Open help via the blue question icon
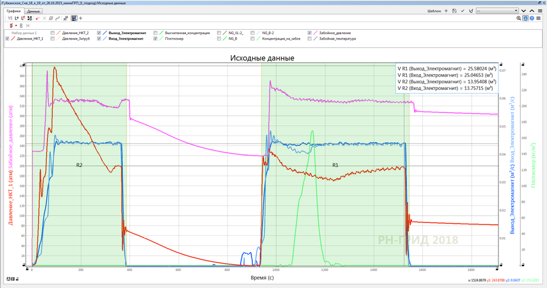Viewport: 547px width, 288px height. click(533, 19)
